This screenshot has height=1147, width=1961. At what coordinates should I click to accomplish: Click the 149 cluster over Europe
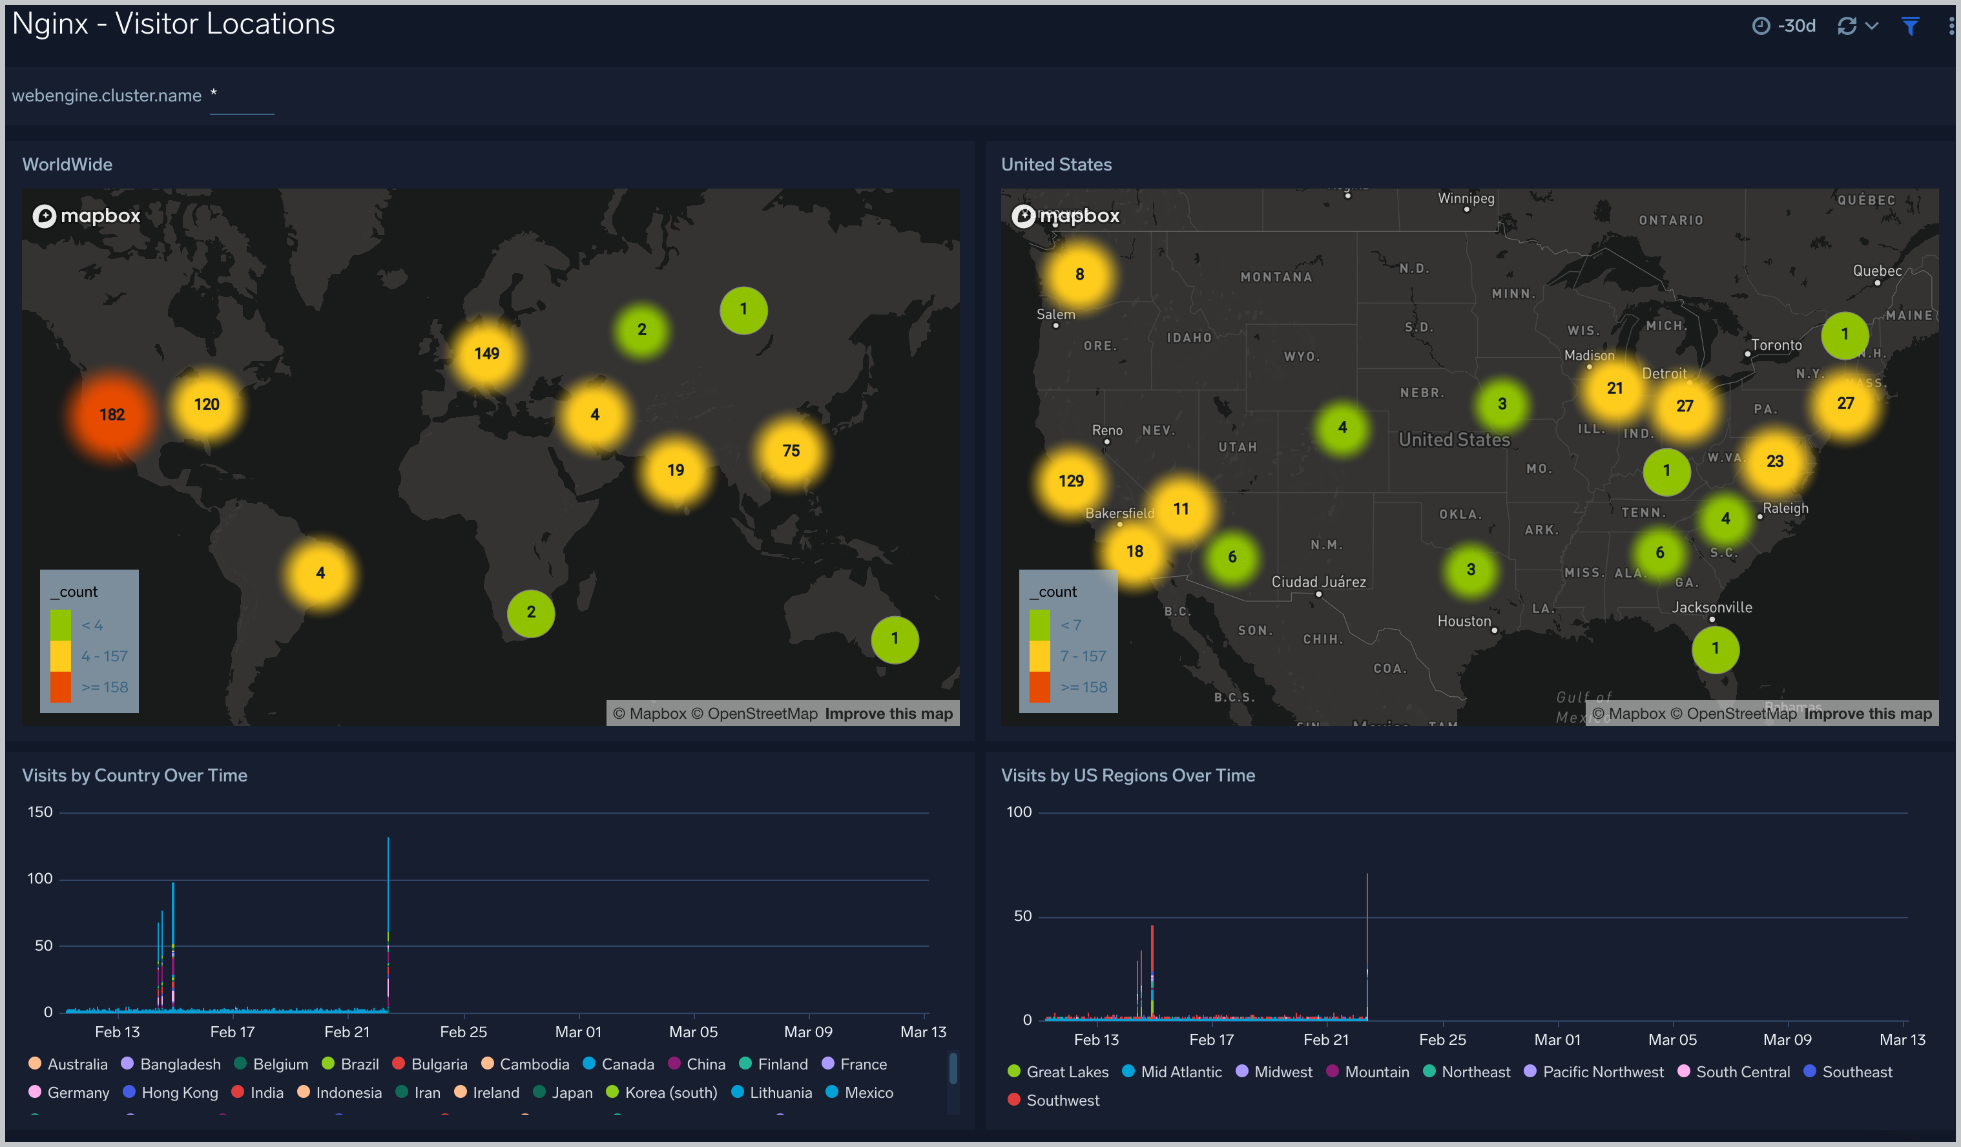pyautogui.click(x=487, y=354)
